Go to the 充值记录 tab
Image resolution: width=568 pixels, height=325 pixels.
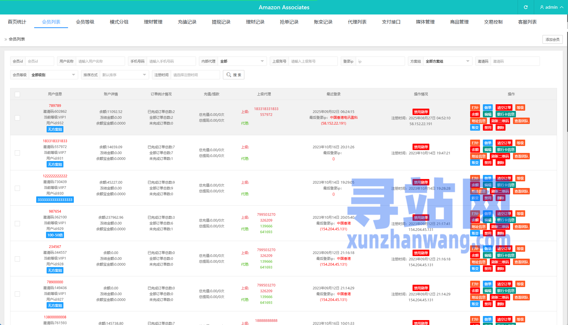click(187, 22)
